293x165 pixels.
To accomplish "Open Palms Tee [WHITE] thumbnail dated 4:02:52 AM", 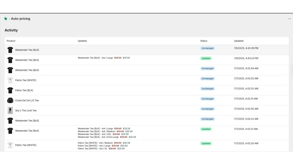I will click(x=10, y=80).
